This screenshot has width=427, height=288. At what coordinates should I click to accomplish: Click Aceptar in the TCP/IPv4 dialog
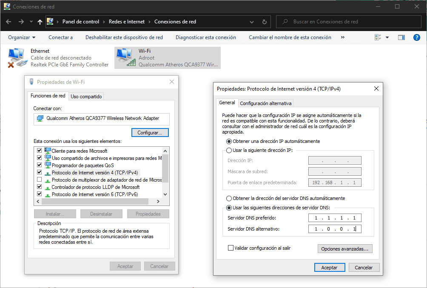[330, 268]
